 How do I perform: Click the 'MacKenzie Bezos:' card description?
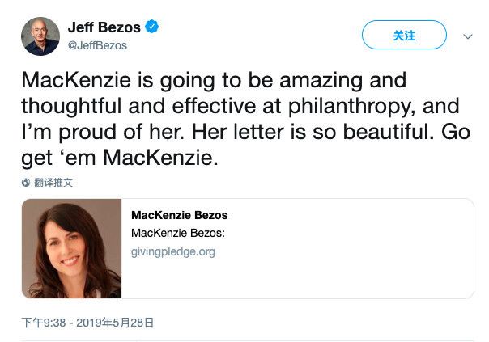[x=178, y=233]
